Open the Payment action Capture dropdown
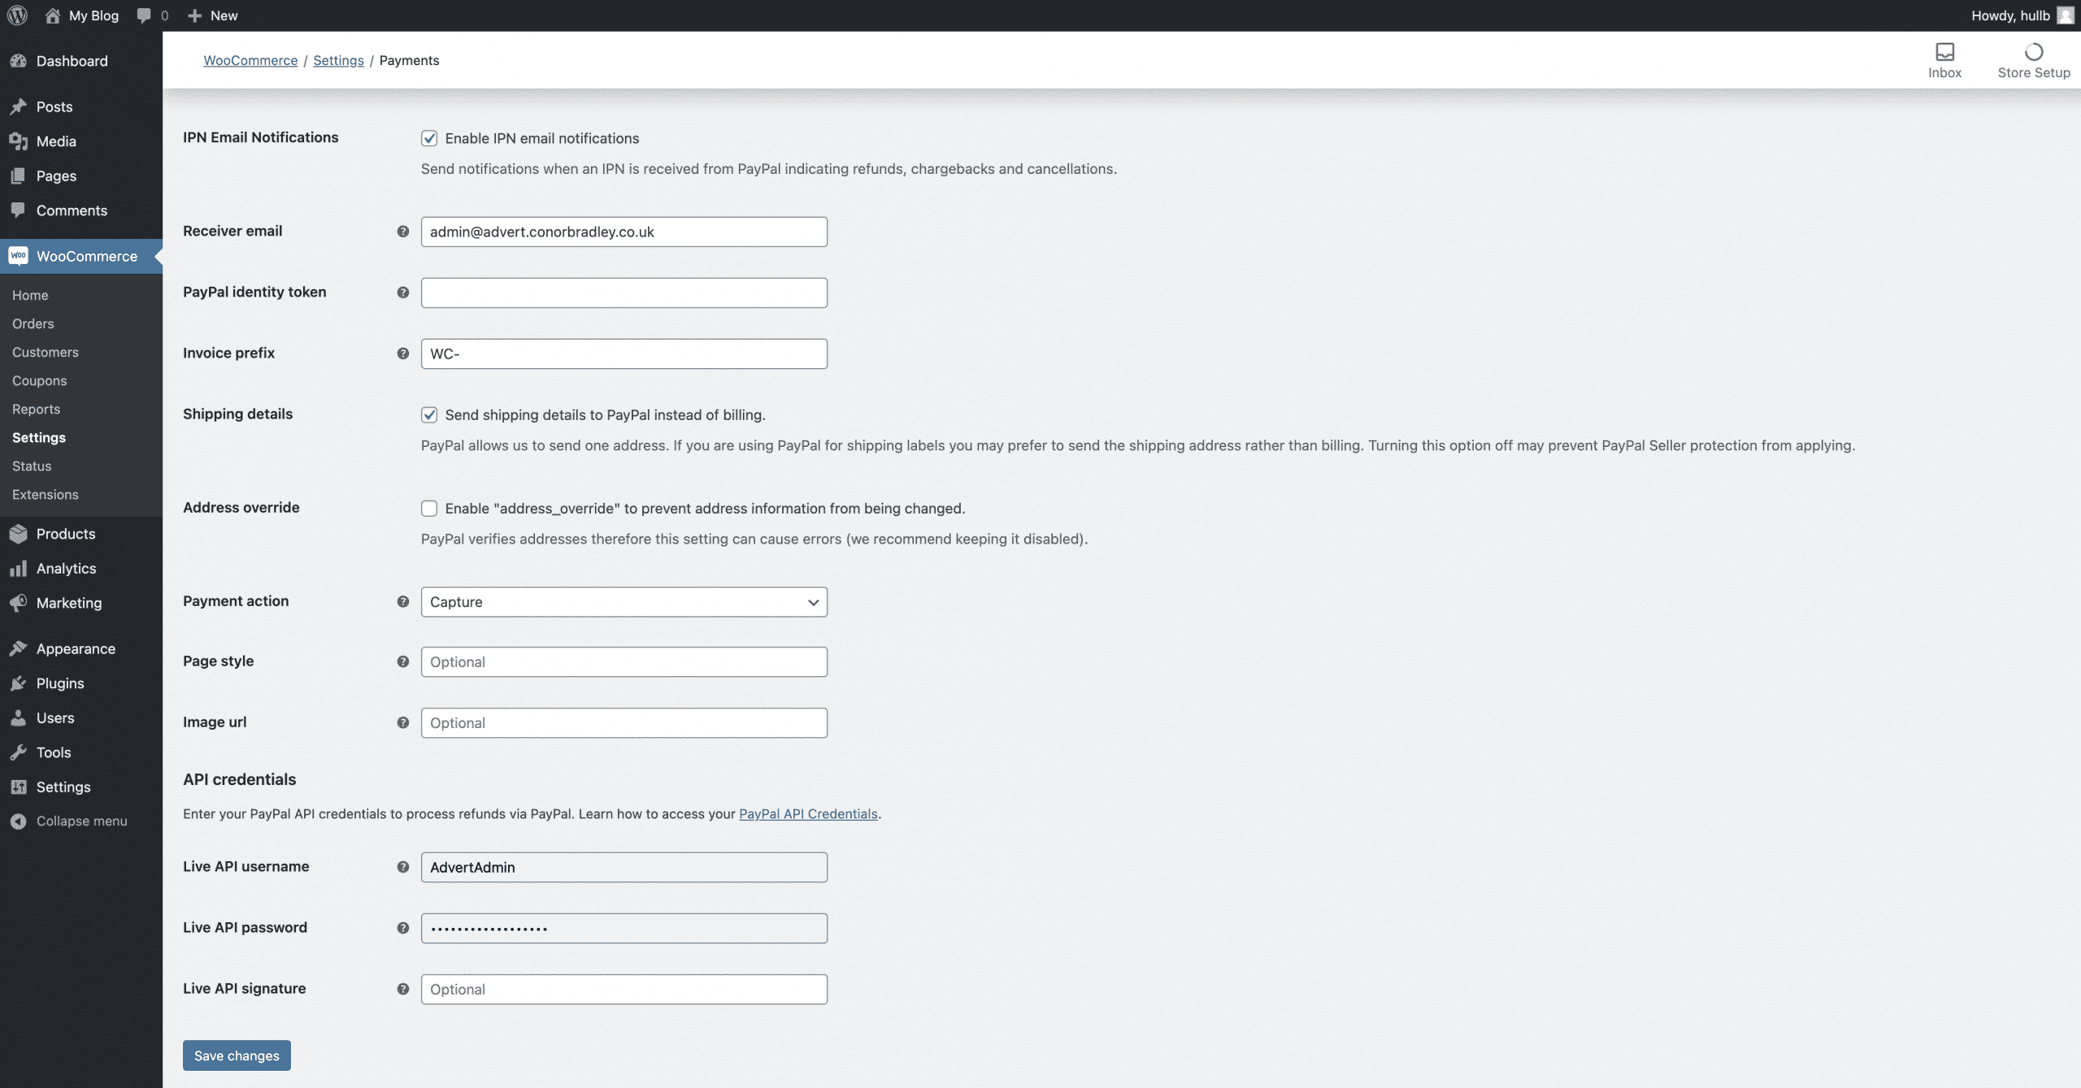 [623, 602]
